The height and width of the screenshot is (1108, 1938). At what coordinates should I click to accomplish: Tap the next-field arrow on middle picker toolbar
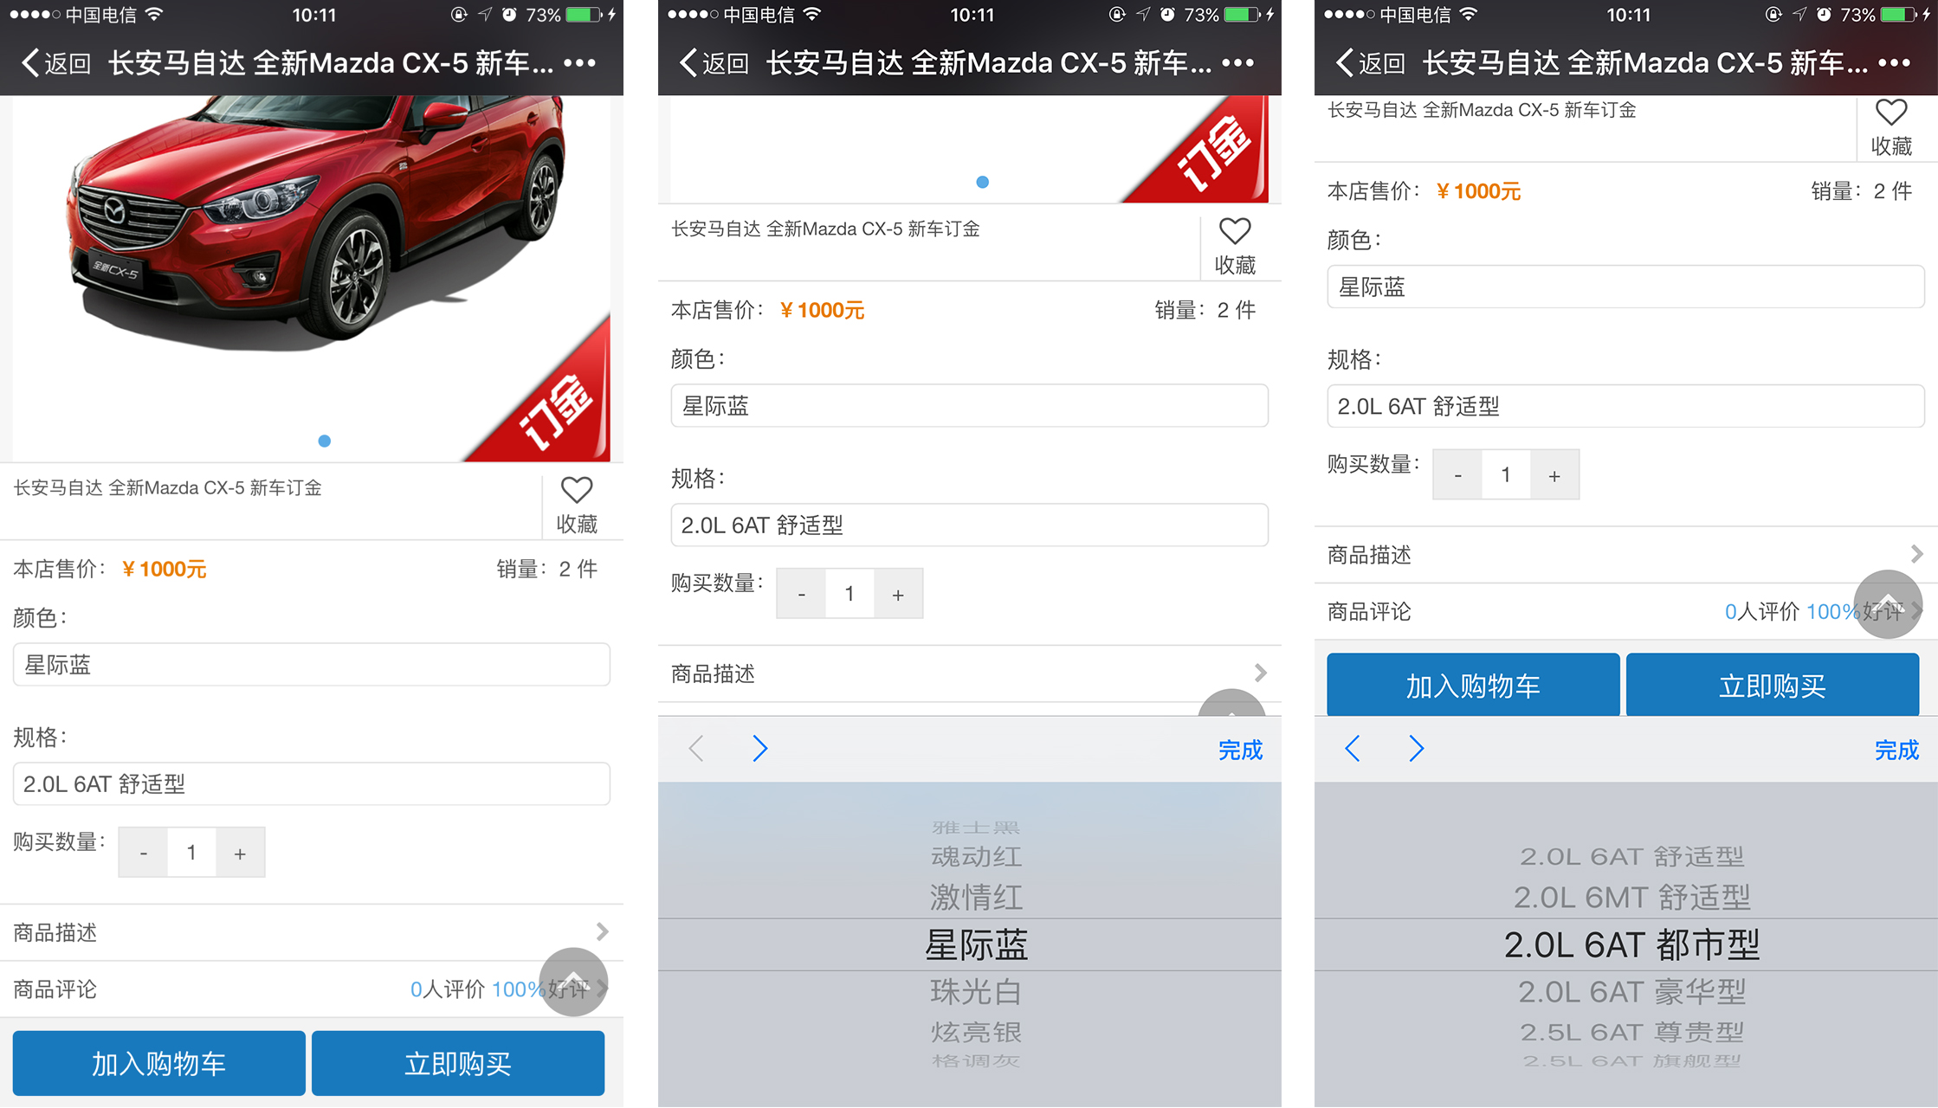click(759, 749)
